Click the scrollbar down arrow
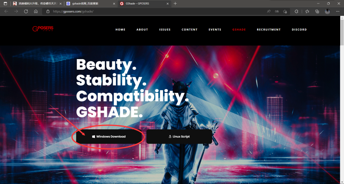The width and height of the screenshot is (344, 184). pyautogui.click(x=342, y=182)
